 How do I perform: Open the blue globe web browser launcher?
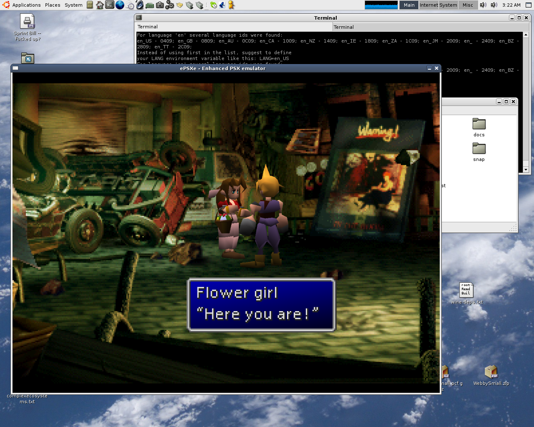(120, 5)
